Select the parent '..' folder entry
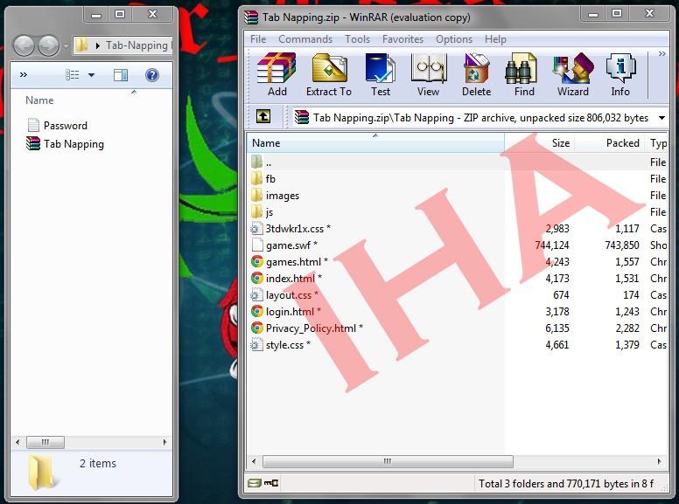Viewport: 679px width, 504px height. point(269,162)
